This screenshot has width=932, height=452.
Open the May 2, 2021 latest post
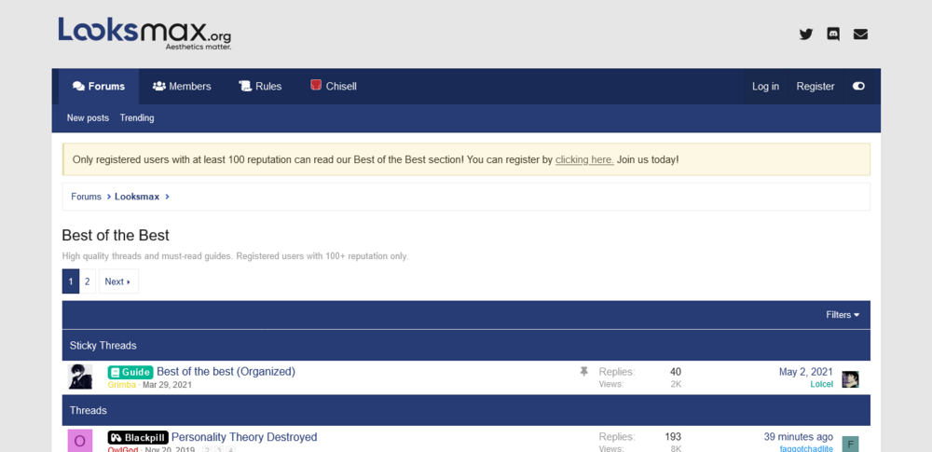click(x=806, y=372)
